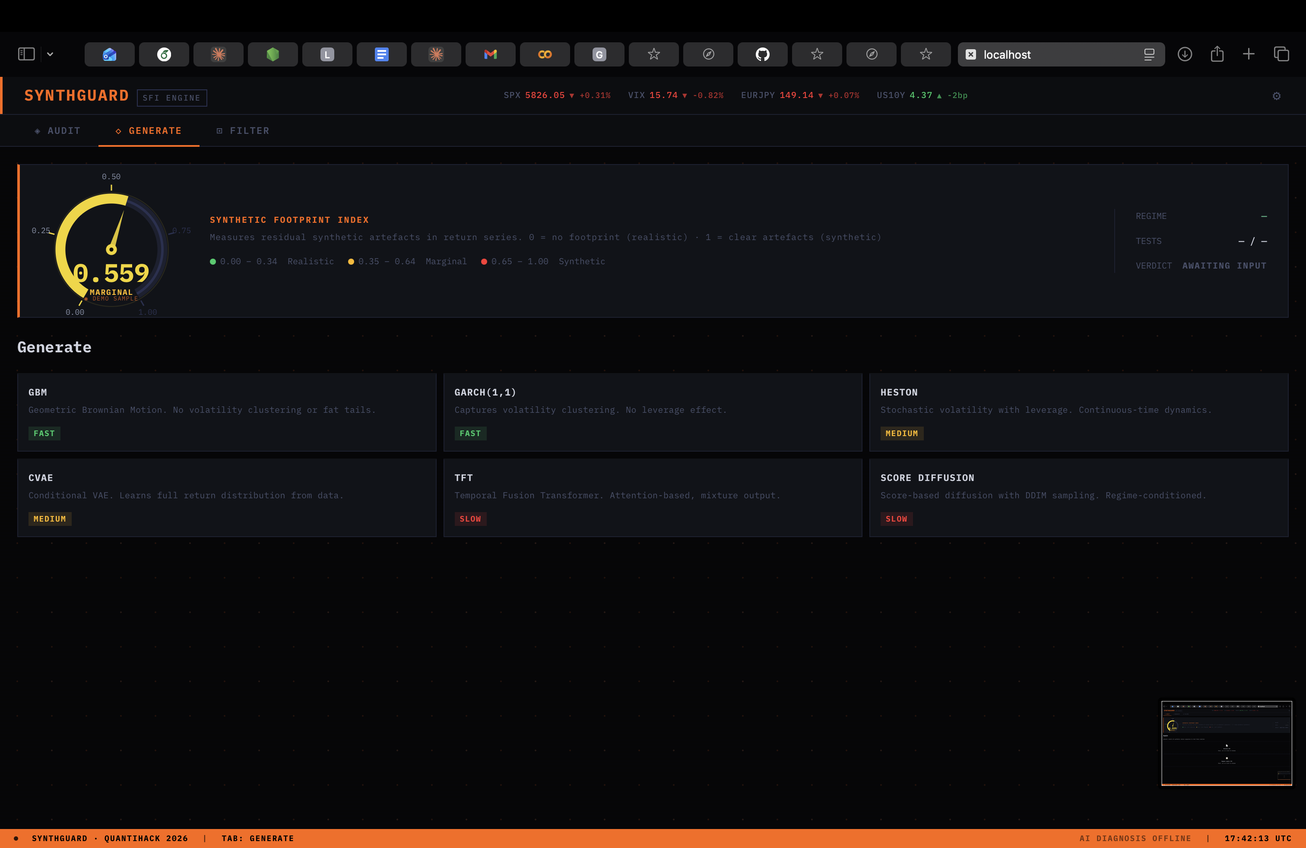
Task: Select the HESTON generator card
Action: pos(1078,412)
